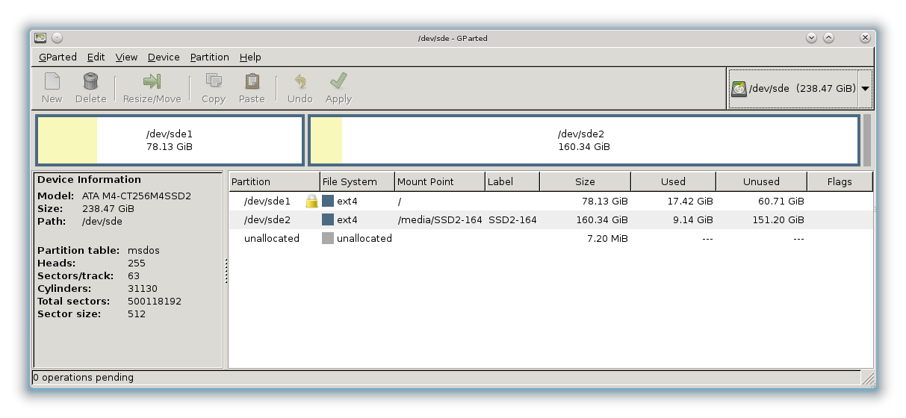
Task: Sort by the Size column header
Action: 585,181
